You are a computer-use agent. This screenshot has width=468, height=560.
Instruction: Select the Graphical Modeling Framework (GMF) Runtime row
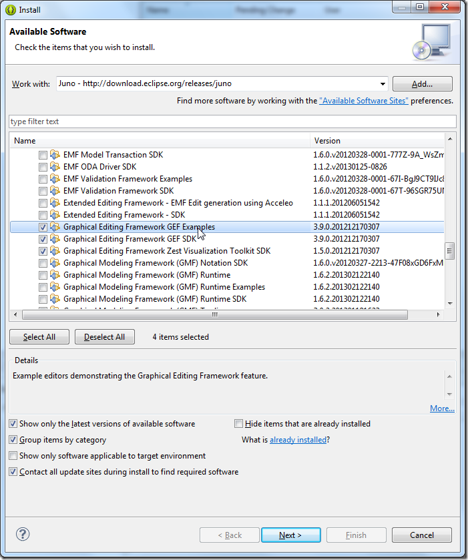227,275
